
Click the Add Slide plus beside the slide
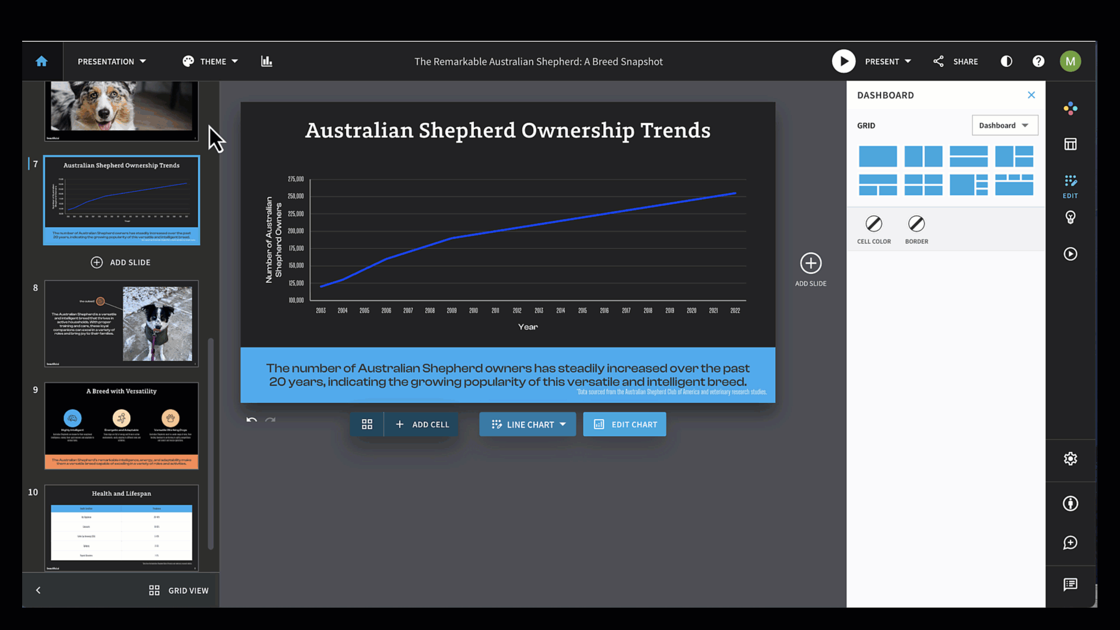pyautogui.click(x=811, y=264)
